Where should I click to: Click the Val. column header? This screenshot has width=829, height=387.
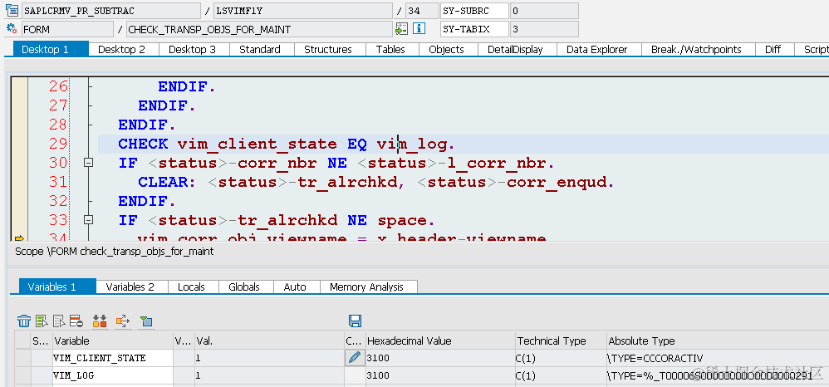[269, 341]
